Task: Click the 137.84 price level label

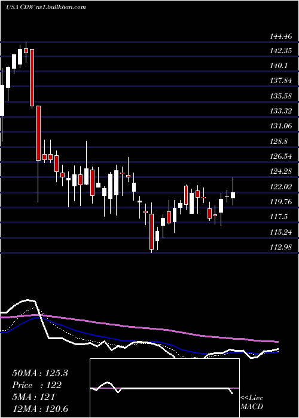Action: coord(282,81)
